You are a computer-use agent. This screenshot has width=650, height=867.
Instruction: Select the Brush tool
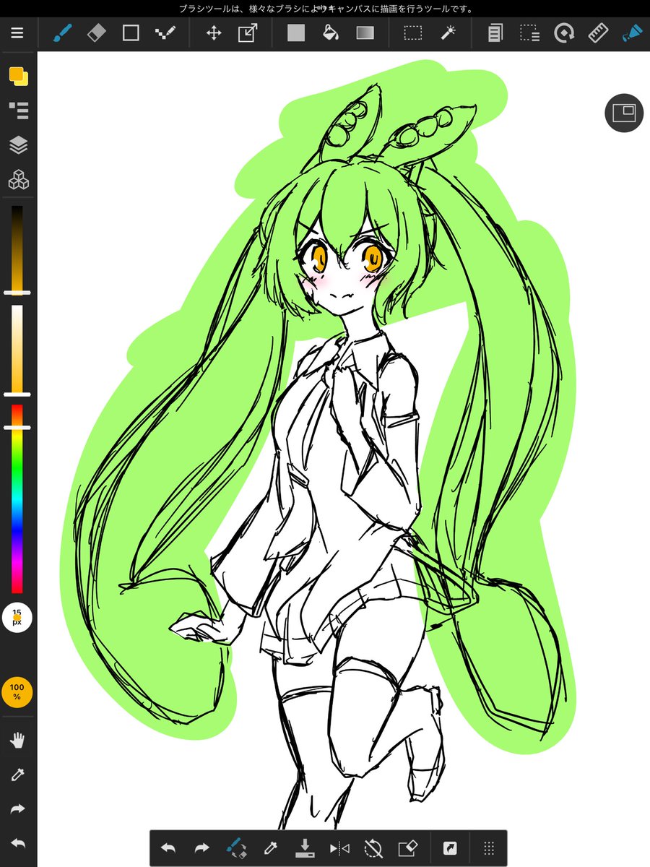[x=64, y=33]
